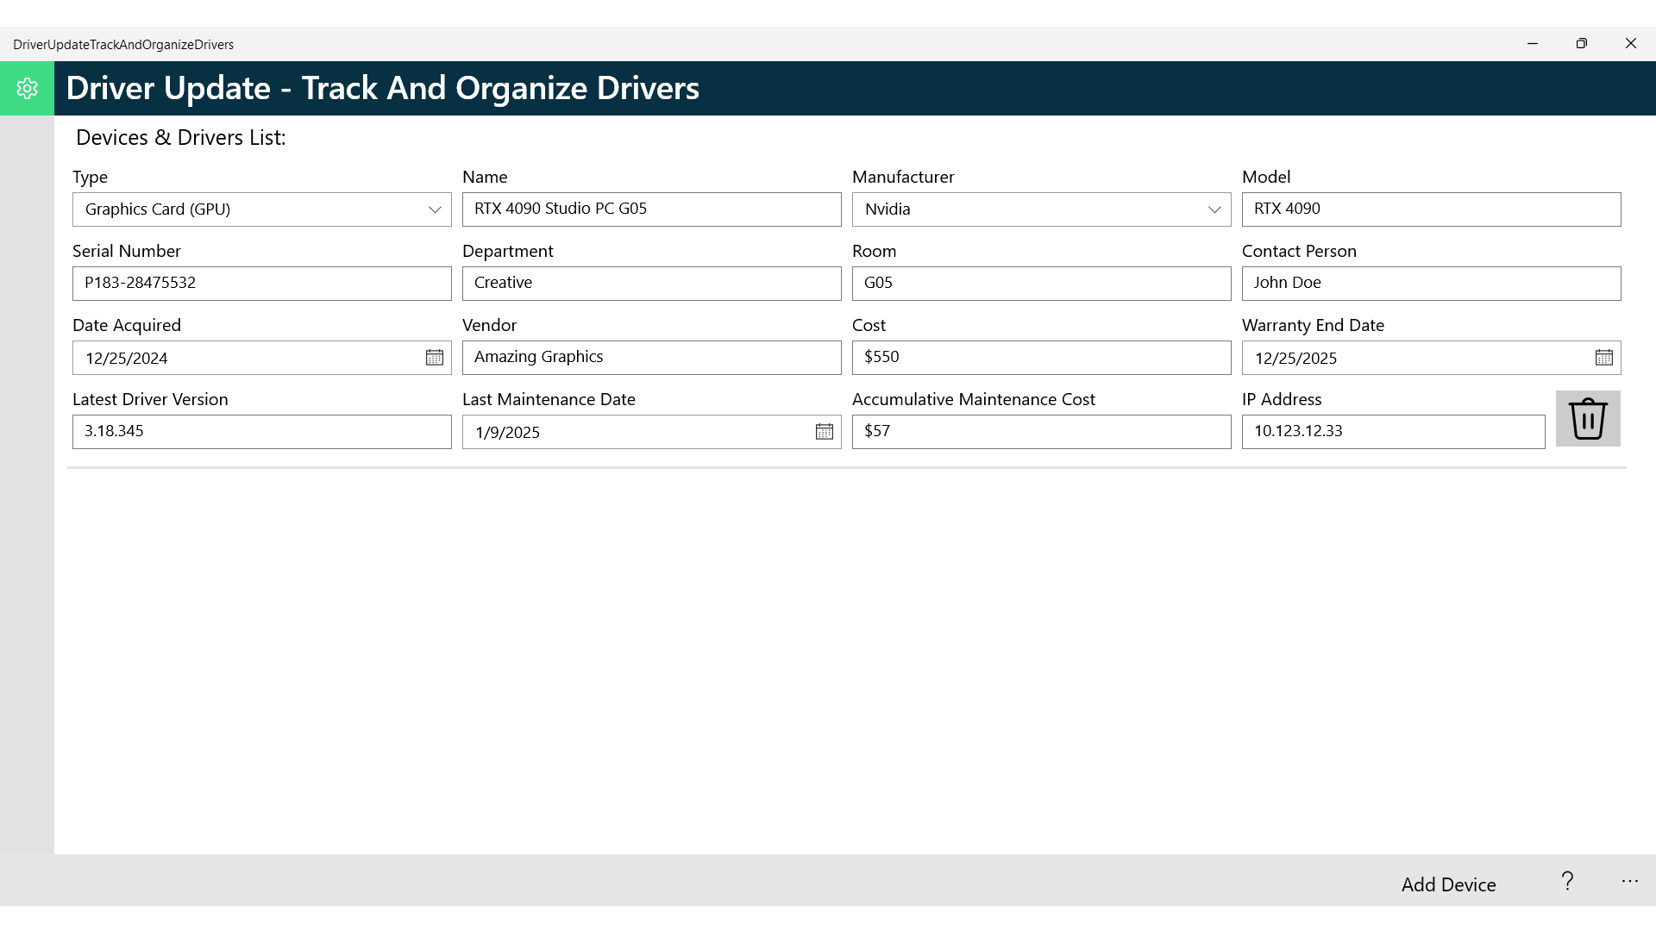Select the Name field with RTX 4090 Studio PC
Image resolution: width=1656 pixels, height=931 pixels.
[x=651, y=209]
